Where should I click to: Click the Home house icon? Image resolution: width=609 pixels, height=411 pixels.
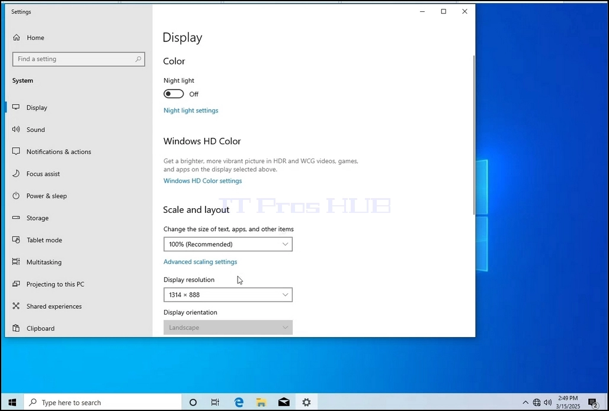point(17,38)
